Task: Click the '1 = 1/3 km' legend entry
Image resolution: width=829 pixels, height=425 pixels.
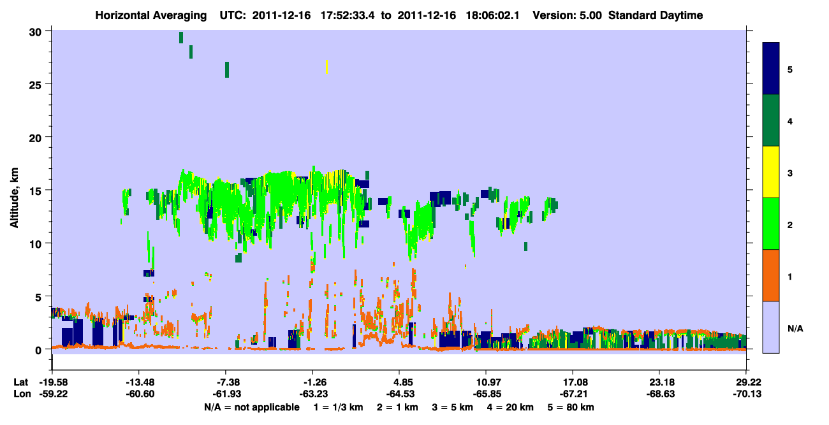Action: pyautogui.click(x=339, y=407)
